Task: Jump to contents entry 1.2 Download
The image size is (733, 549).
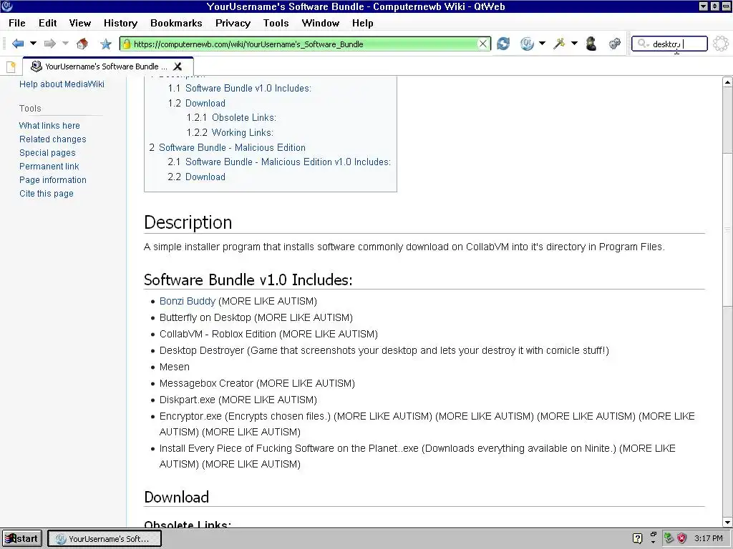Action: (x=196, y=103)
